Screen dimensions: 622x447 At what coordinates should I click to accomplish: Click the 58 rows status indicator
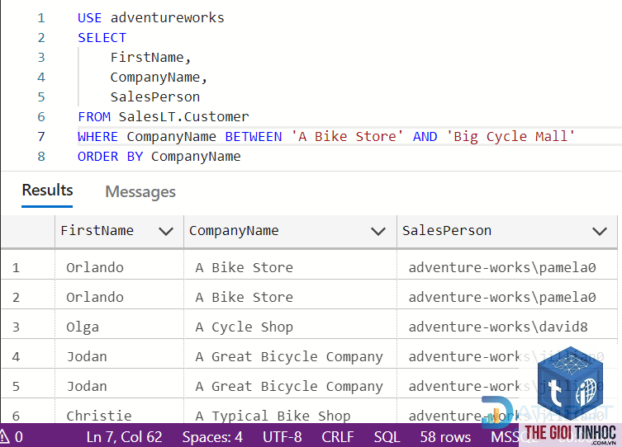coord(445,437)
